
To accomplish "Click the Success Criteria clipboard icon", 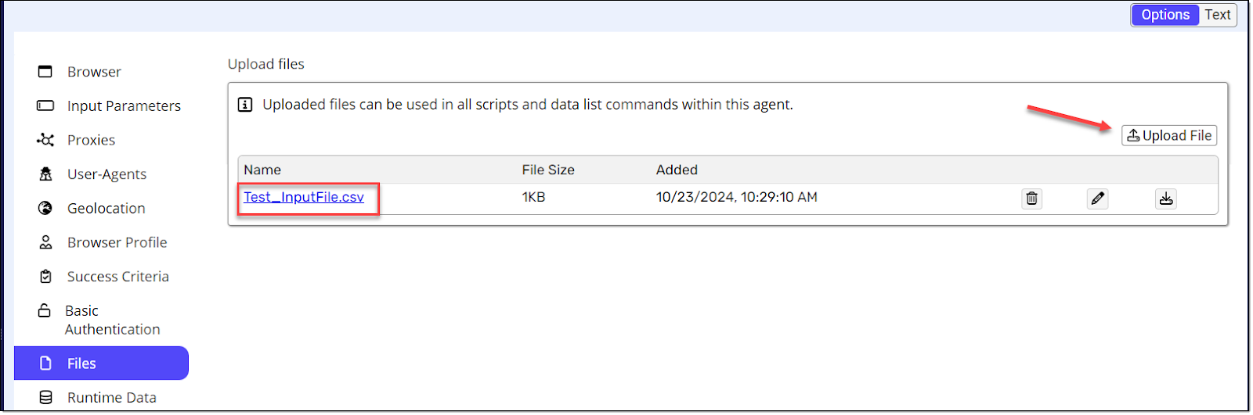I will point(45,277).
